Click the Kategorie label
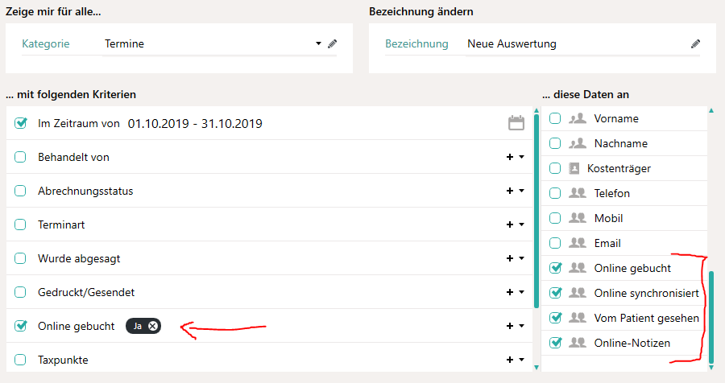Viewport: 725px width, 383px height. click(46, 44)
